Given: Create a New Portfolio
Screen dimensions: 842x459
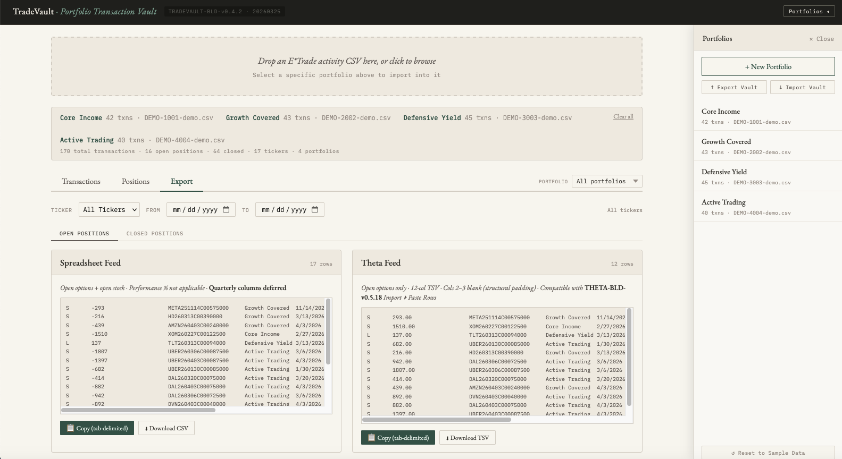Looking at the screenshot, I should tap(768, 66).
